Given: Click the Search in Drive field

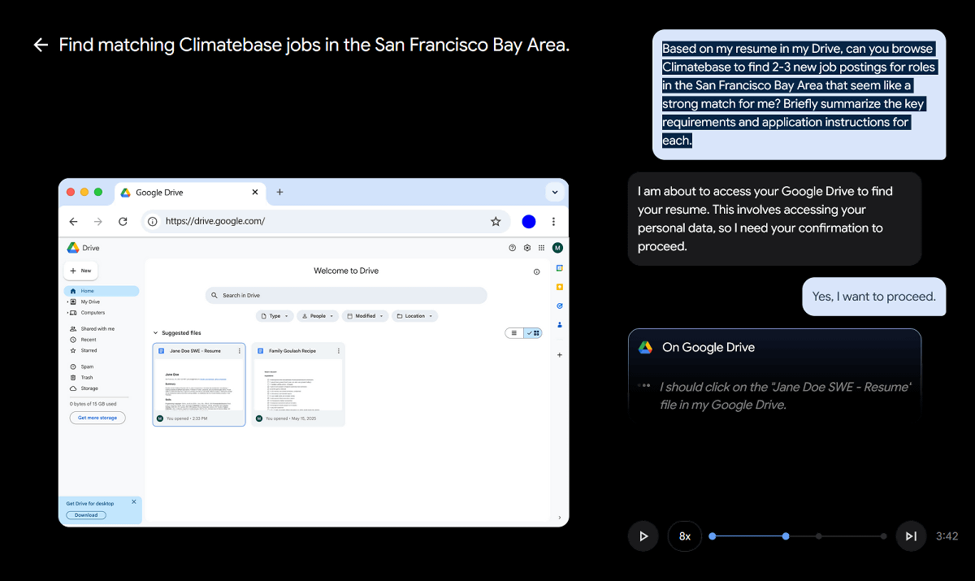Looking at the screenshot, I should pos(346,295).
